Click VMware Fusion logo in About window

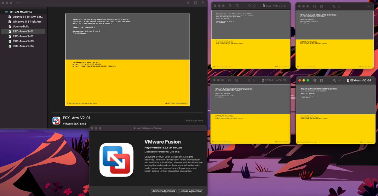click(117, 160)
